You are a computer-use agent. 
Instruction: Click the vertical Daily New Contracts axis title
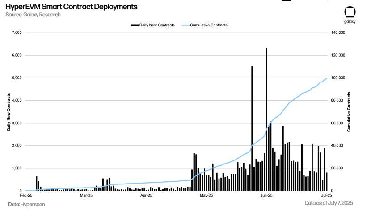point(9,112)
